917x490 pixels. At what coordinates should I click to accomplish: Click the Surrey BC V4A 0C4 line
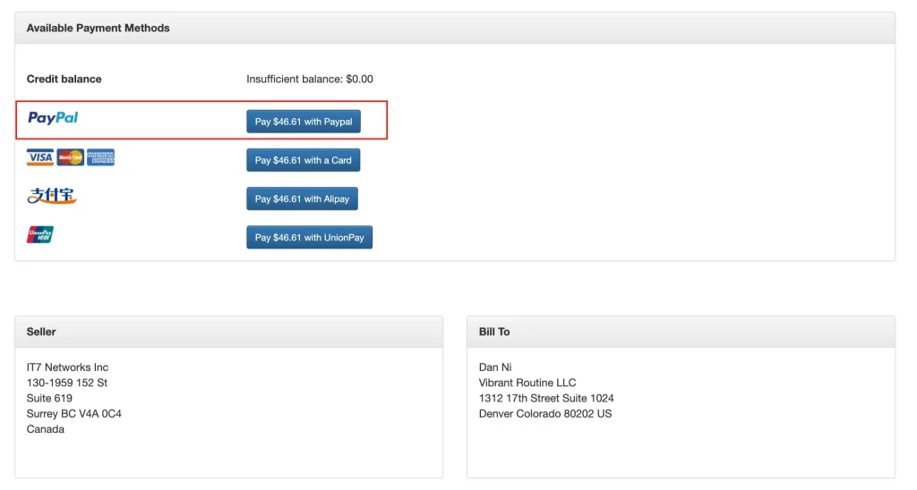click(73, 413)
